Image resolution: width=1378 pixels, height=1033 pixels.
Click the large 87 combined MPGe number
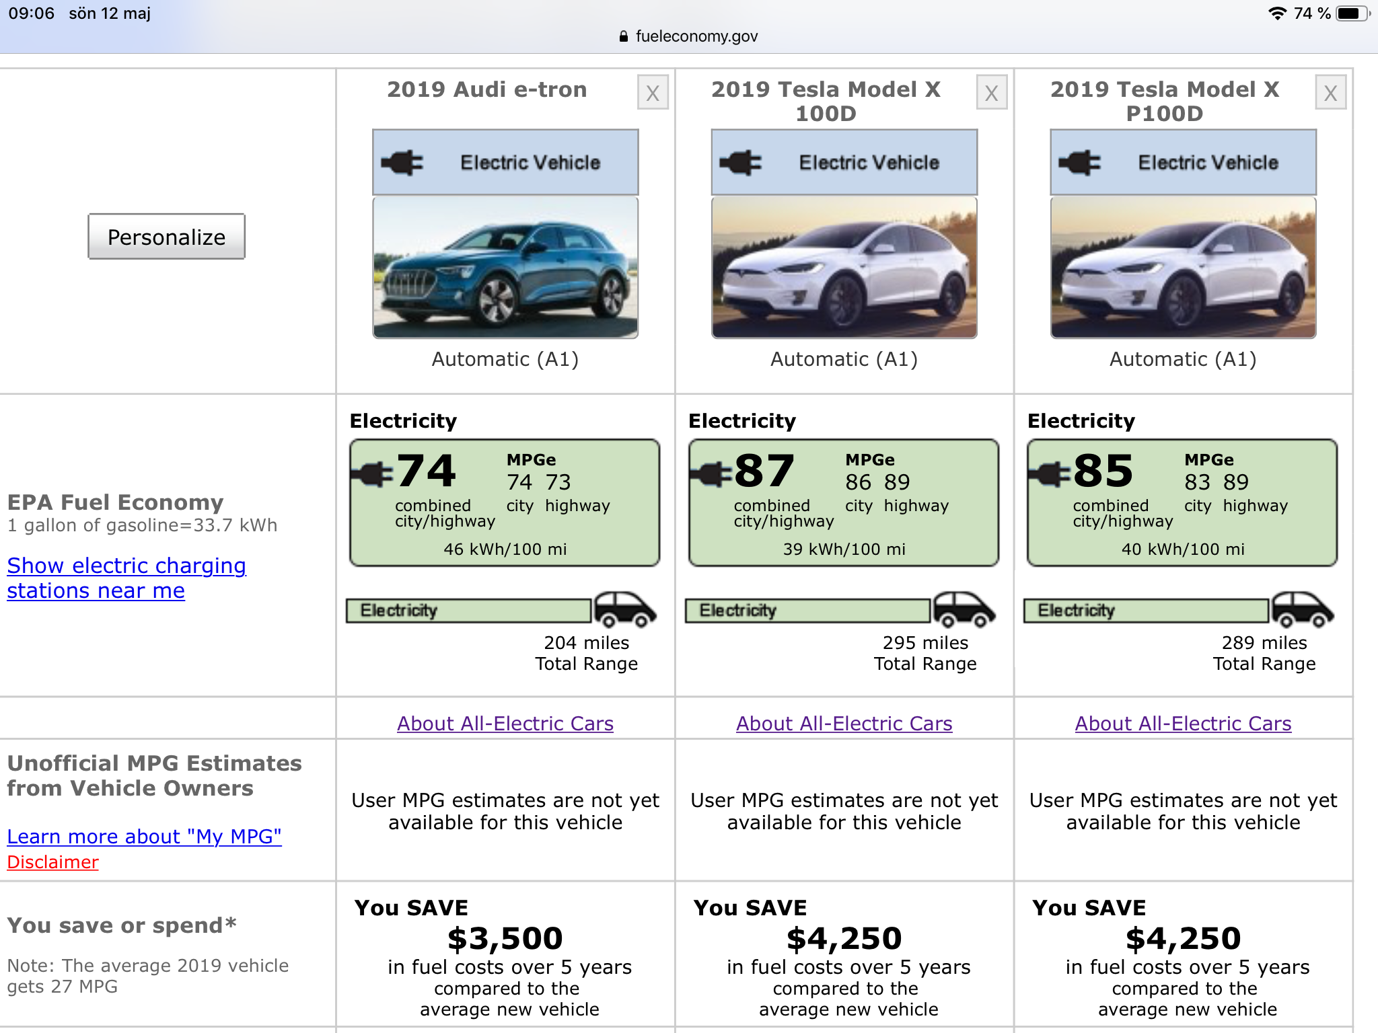tap(765, 471)
